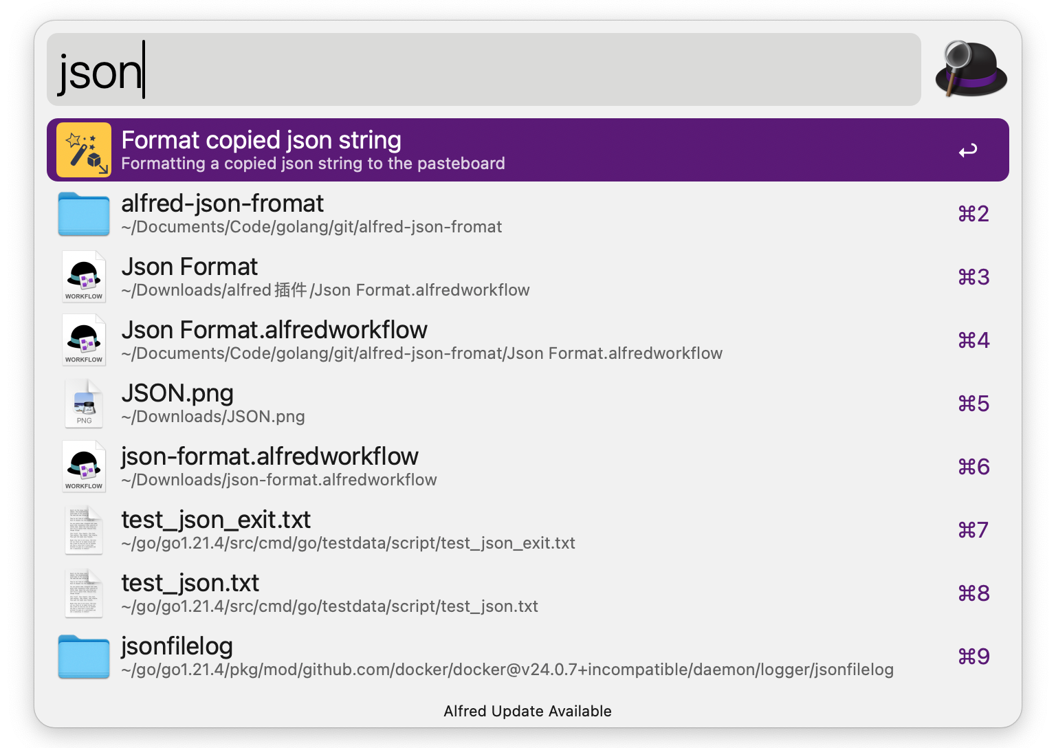Screen dimensions: 1056x748
Task: Click the blue folder icon for alfred-json-fromat
Action: [84, 214]
